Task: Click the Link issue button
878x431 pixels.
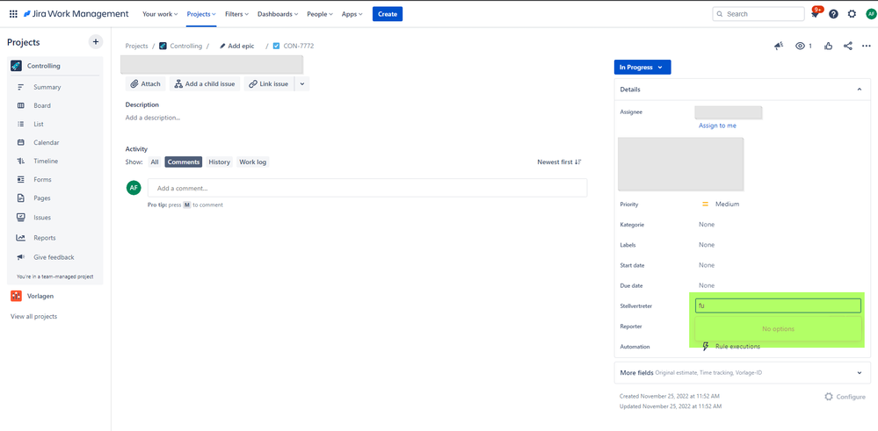Action: (268, 84)
